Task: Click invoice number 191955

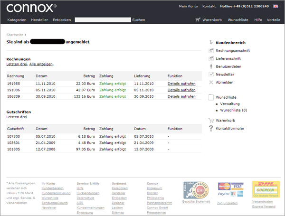Action: 13,84
